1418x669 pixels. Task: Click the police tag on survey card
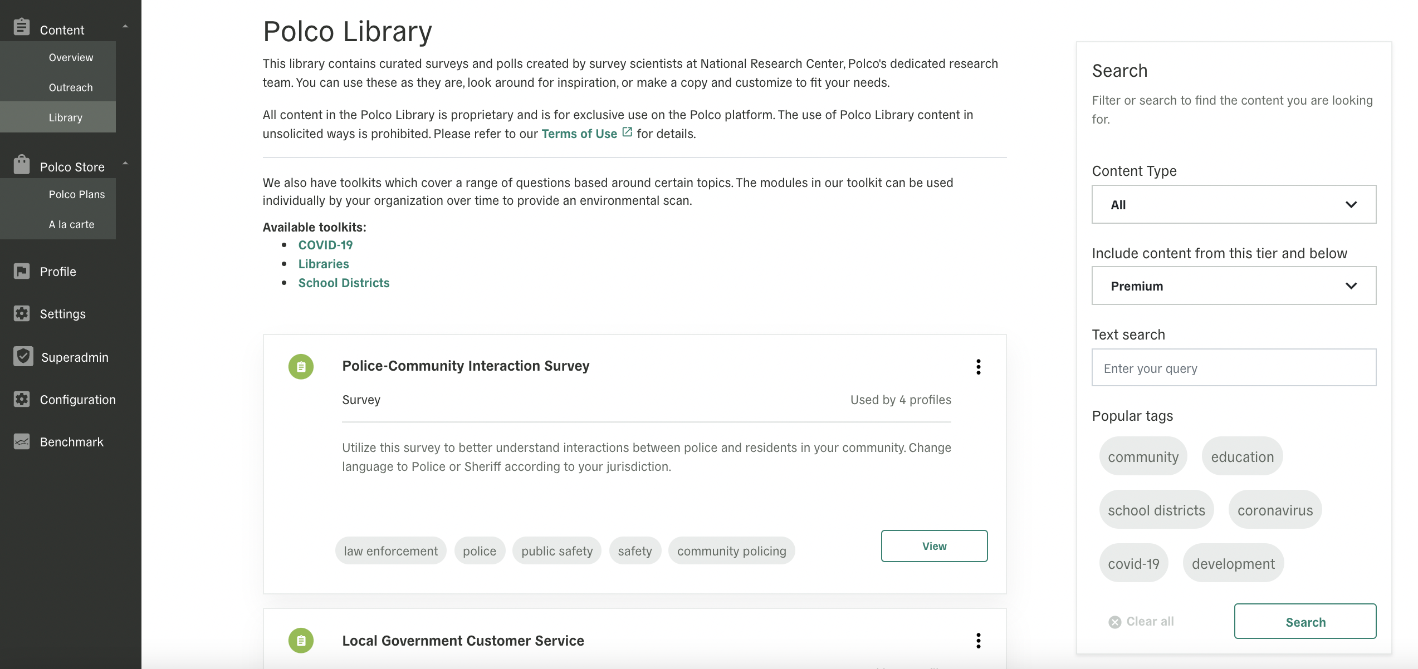coord(479,550)
